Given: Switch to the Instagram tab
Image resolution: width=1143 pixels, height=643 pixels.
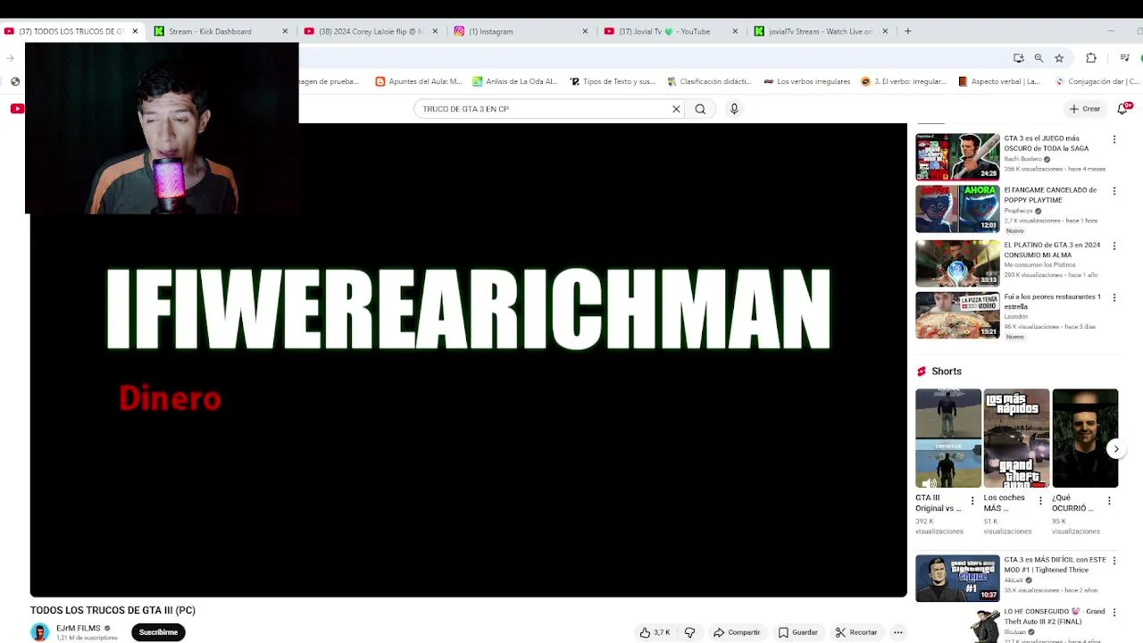Looking at the screenshot, I should [x=522, y=31].
